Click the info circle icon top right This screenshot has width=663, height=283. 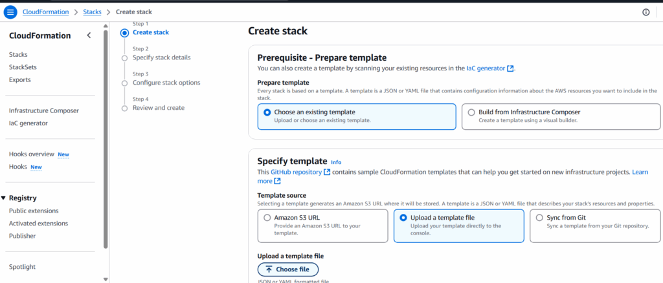(x=646, y=12)
